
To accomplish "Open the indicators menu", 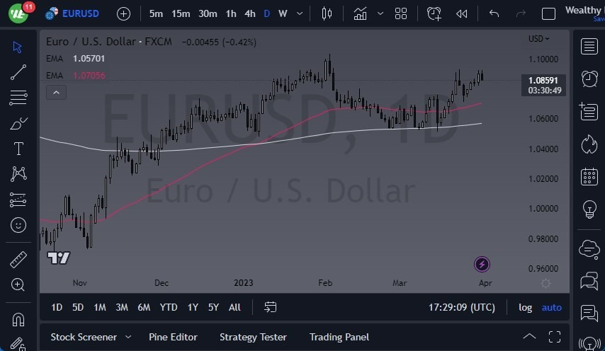I will click(360, 14).
